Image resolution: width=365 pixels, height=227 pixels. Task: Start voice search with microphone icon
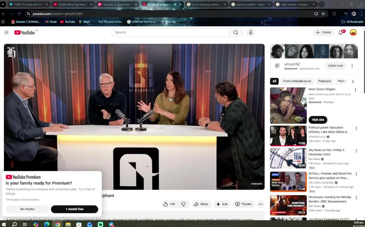(x=250, y=32)
